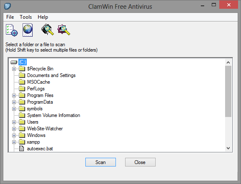Select the (C:) drive label
Image resolution: width=241 pixels, height=184 pixels.
[x=23, y=62]
